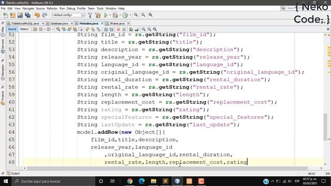The width and height of the screenshot is (331, 186).
Task: Open the File menu
Action: tap(3, 8)
